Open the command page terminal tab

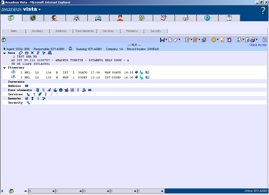tap(33, 18)
